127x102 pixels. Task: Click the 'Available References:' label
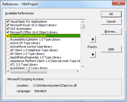tap(20, 13)
